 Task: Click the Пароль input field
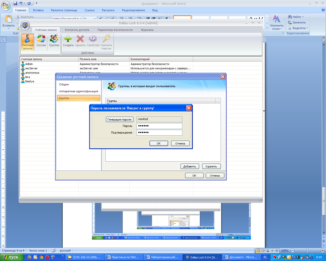pos(159,126)
